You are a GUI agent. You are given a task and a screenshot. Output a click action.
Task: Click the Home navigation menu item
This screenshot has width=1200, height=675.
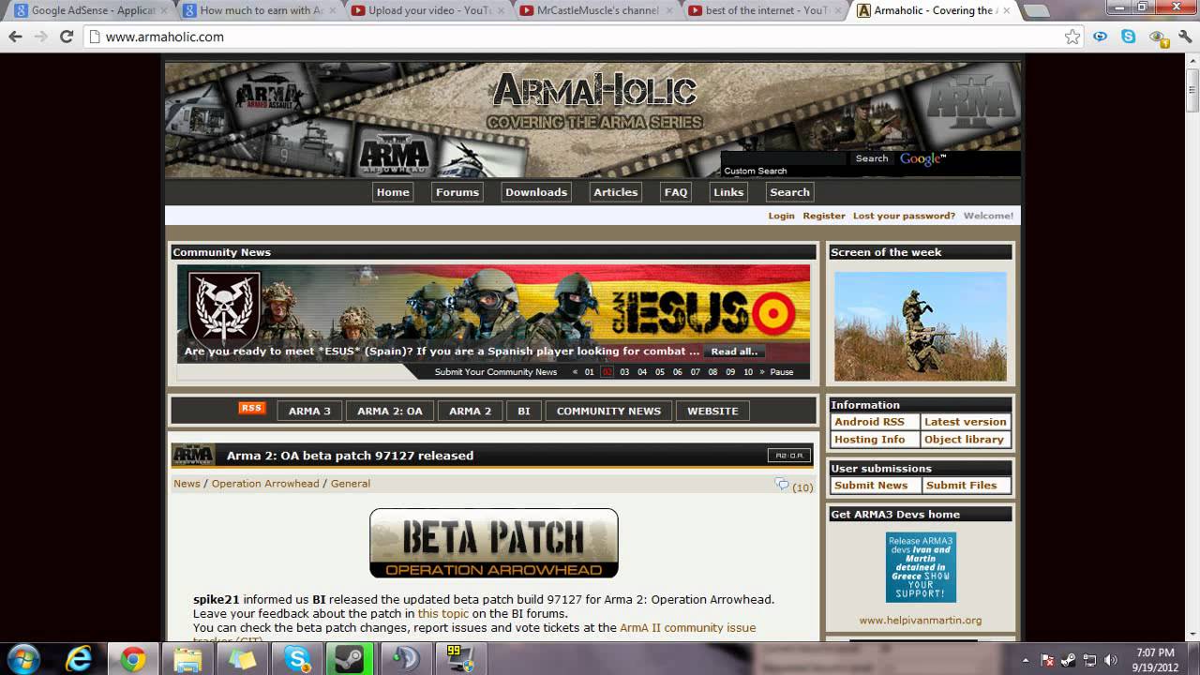tap(393, 192)
